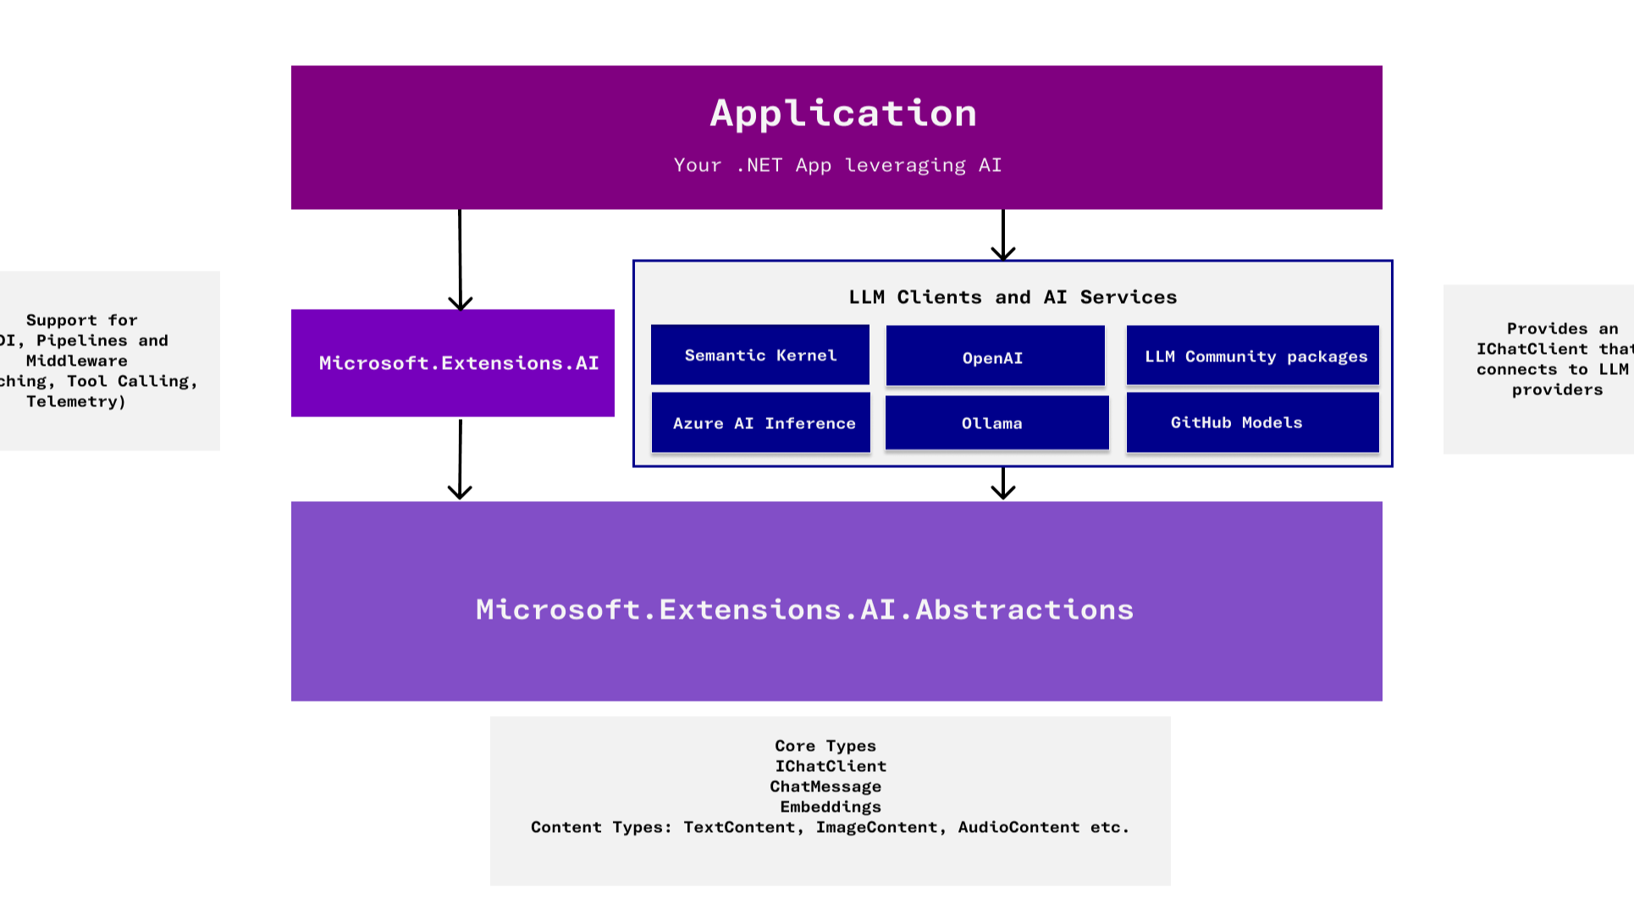Select the 'Telemetry)' text in left note

tap(76, 401)
